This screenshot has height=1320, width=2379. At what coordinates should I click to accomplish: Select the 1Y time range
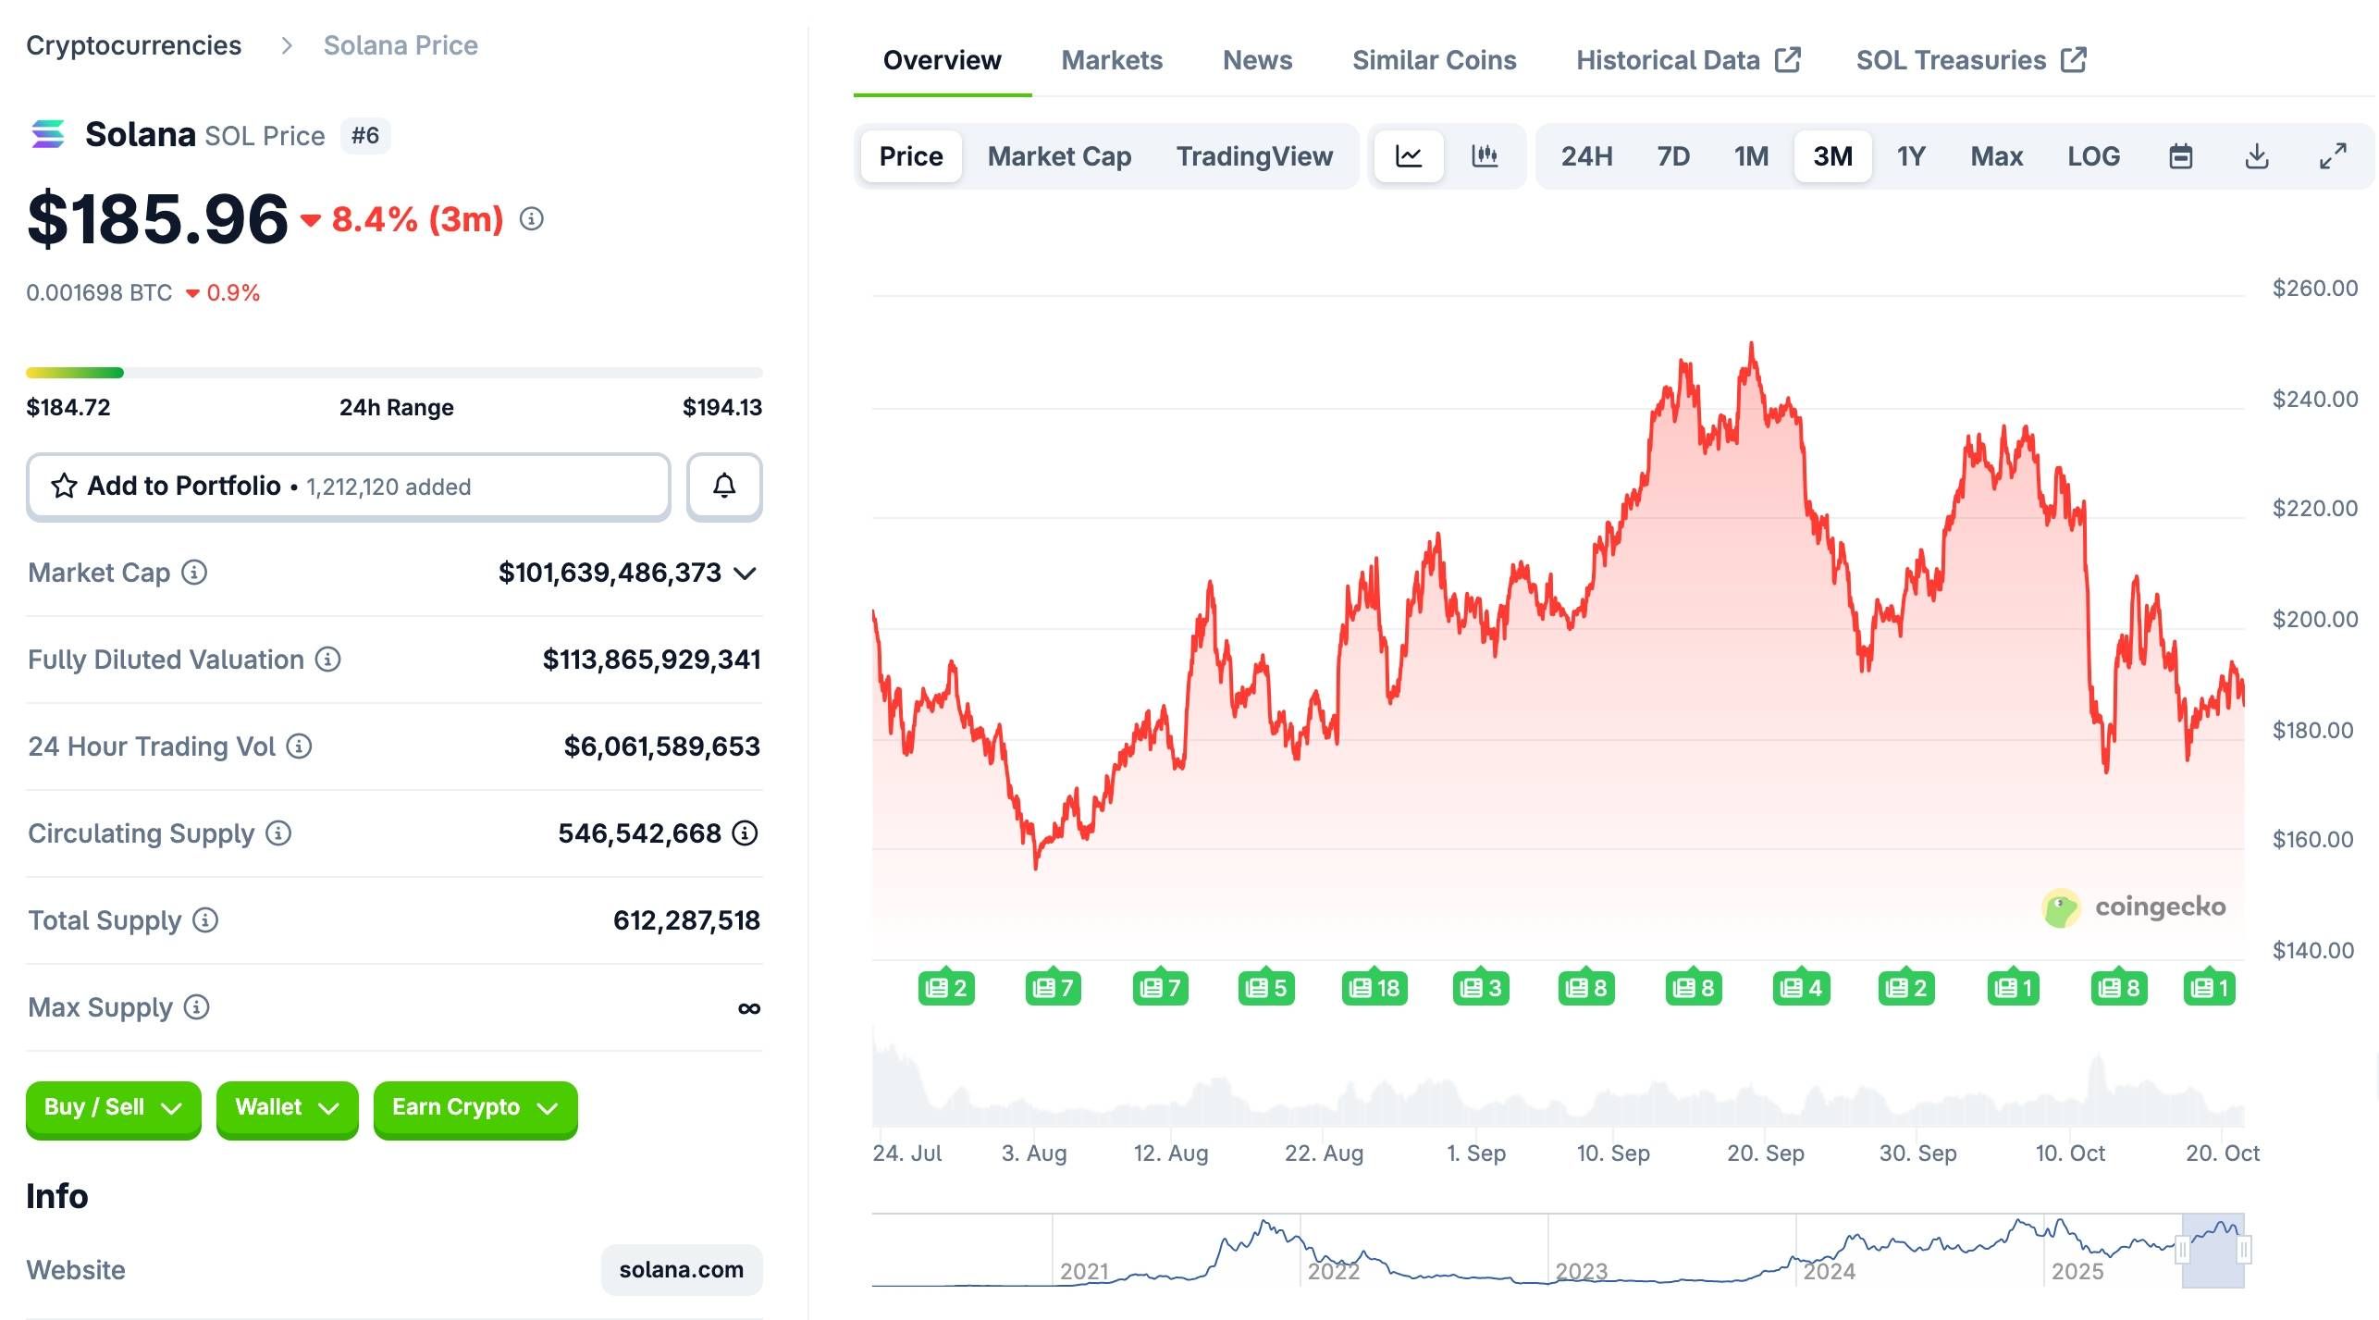(1911, 156)
